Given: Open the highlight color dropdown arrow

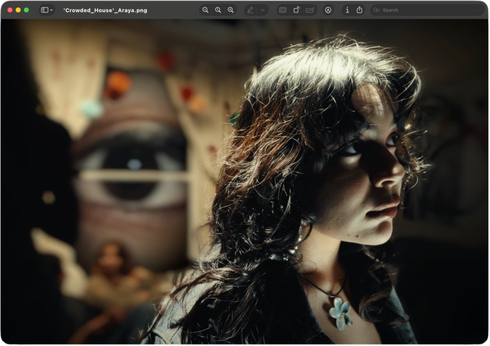Looking at the screenshot, I should tap(263, 10).
